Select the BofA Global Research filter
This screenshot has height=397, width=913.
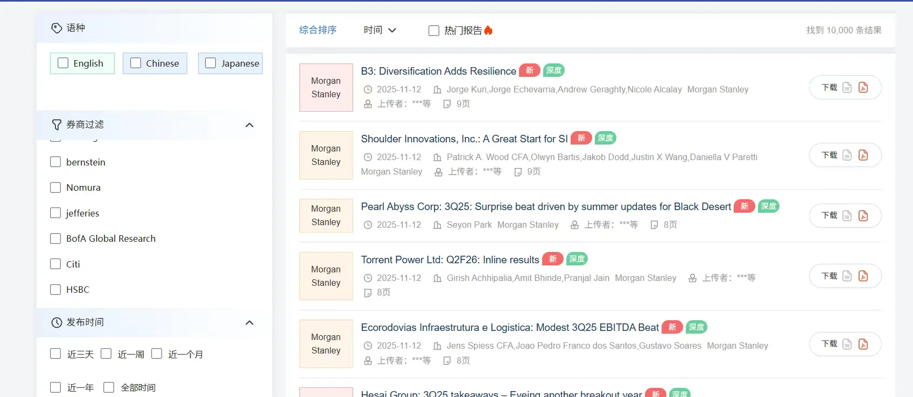pyautogui.click(x=55, y=239)
